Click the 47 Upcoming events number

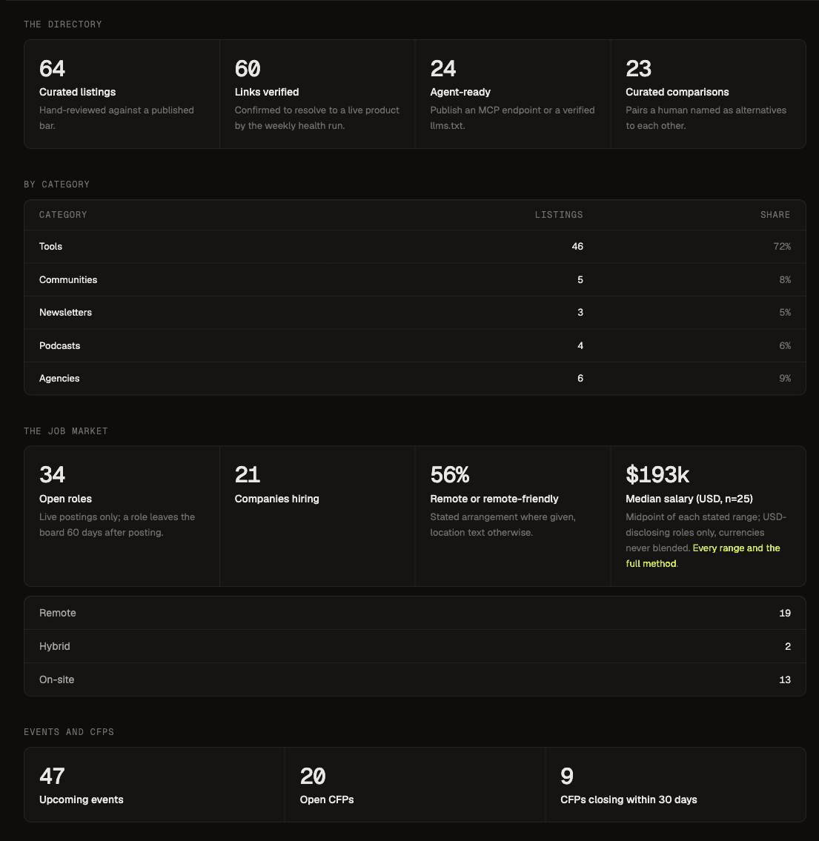(x=52, y=776)
